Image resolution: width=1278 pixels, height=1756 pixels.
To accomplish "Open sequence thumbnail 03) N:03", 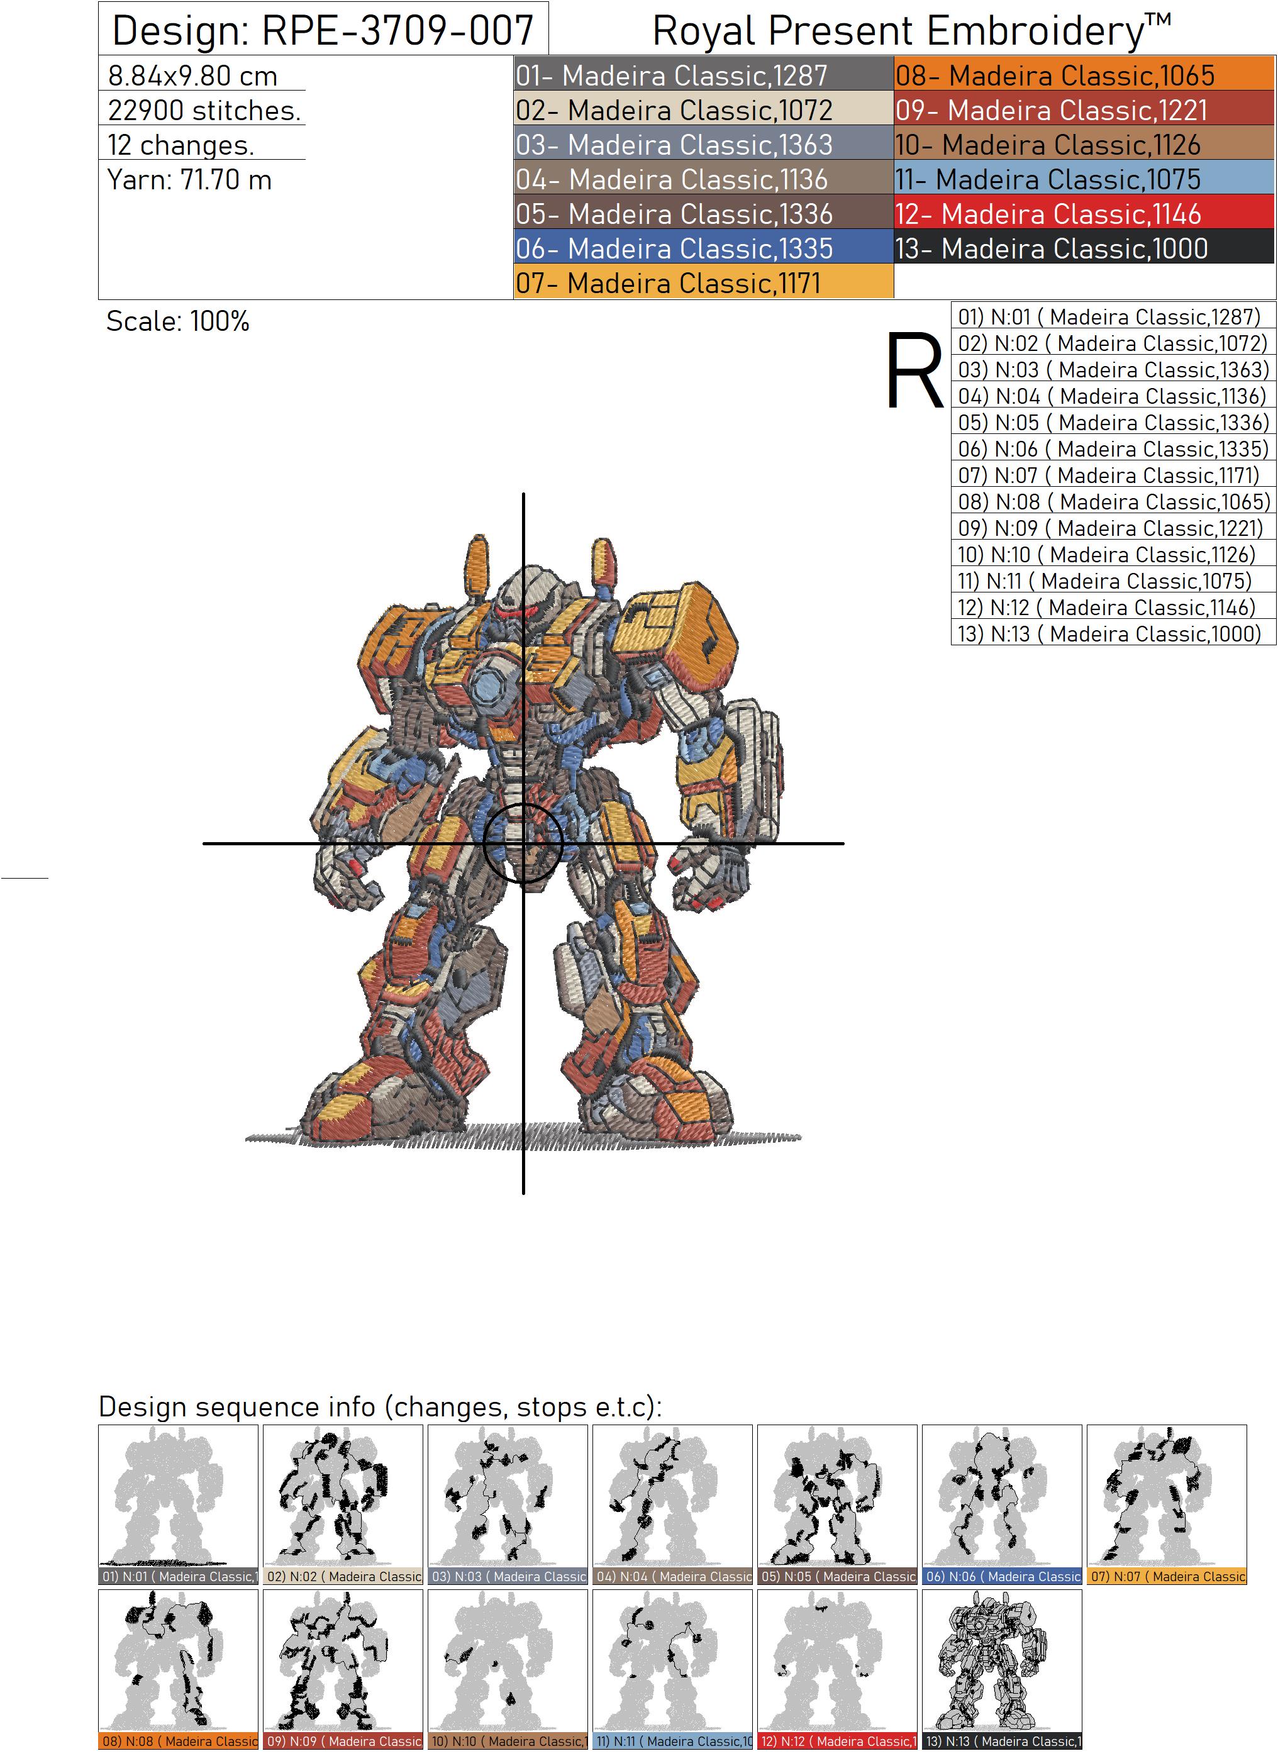I will (508, 1504).
